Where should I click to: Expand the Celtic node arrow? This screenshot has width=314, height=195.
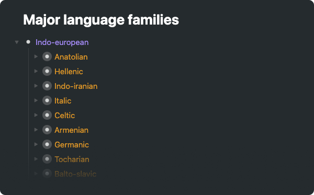point(36,115)
